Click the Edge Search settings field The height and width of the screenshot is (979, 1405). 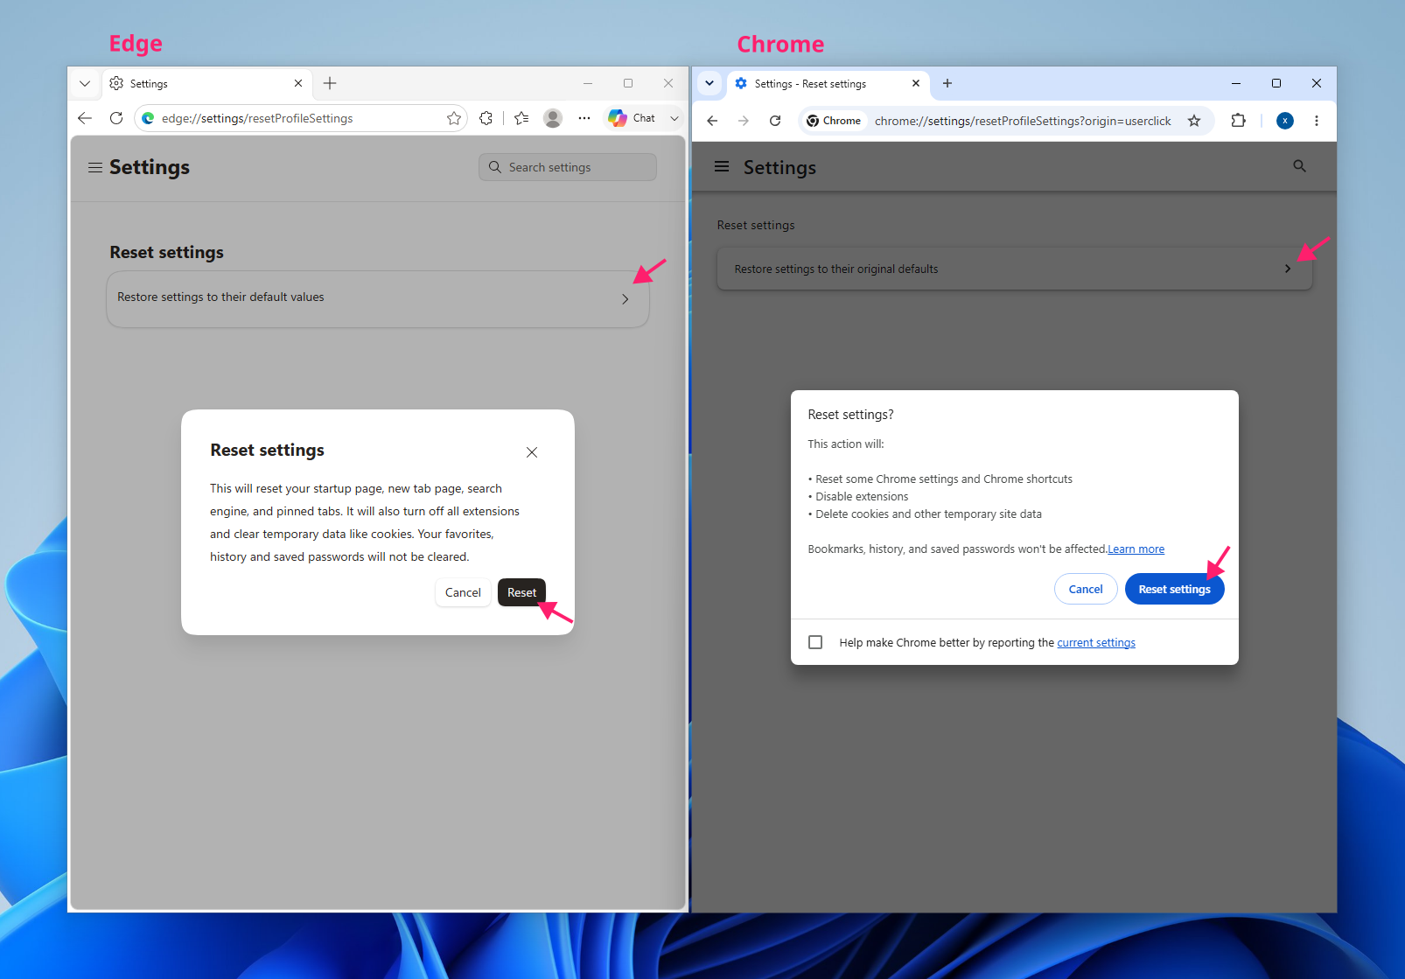(568, 167)
